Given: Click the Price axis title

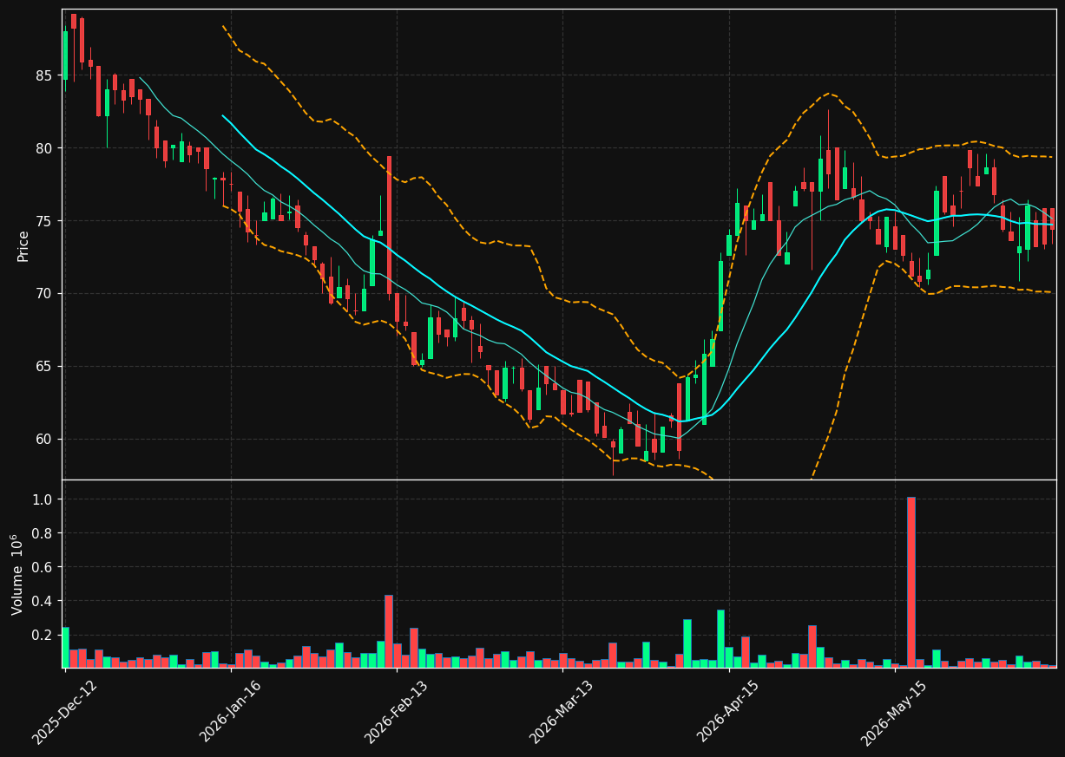Looking at the screenshot, I should click(23, 245).
